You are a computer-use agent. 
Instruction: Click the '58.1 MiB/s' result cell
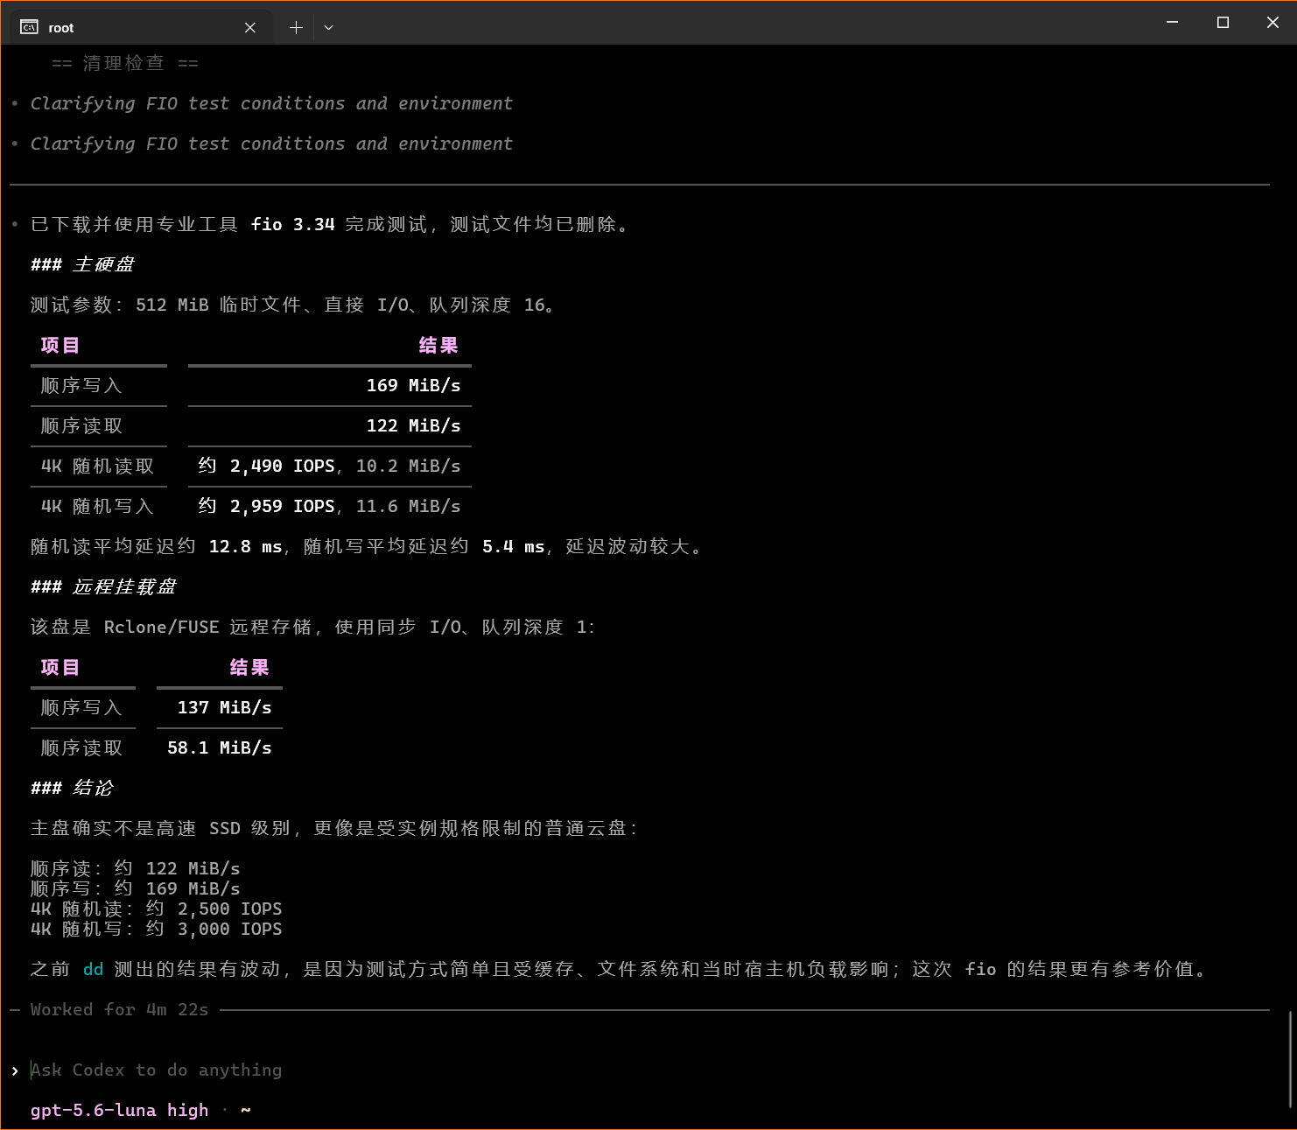pos(219,747)
